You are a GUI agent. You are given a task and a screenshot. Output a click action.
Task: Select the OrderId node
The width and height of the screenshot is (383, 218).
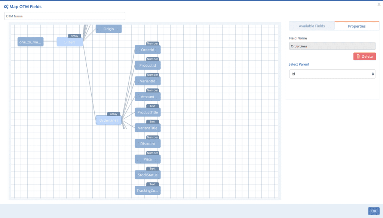147,50
